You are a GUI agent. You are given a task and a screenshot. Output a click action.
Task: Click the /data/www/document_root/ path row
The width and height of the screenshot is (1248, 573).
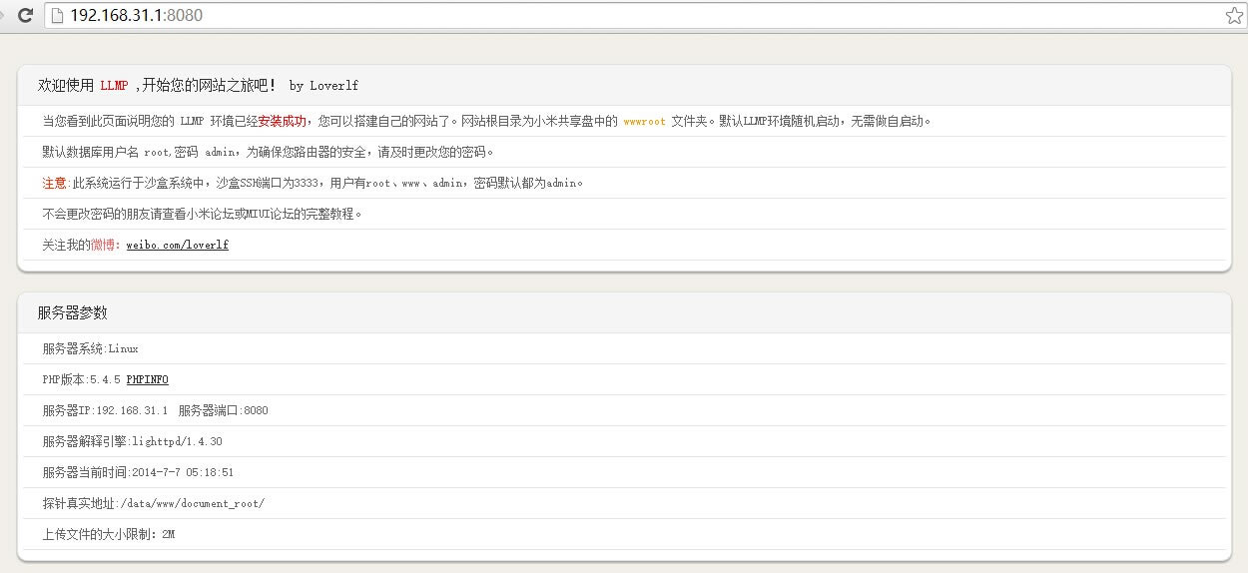pos(153,503)
